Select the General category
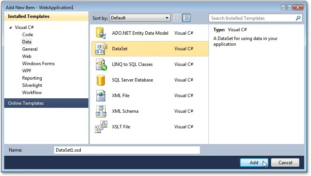The height and width of the screenshot is (176, 311). pyautogui.click(x=30, y=49)
